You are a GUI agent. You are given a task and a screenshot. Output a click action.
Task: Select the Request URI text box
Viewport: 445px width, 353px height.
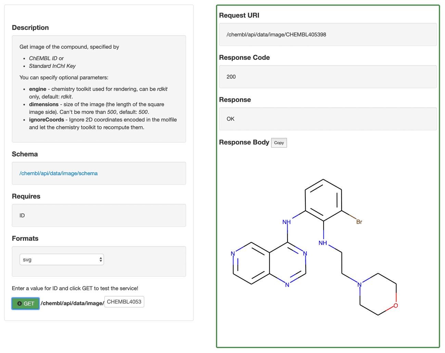[328, 34]
